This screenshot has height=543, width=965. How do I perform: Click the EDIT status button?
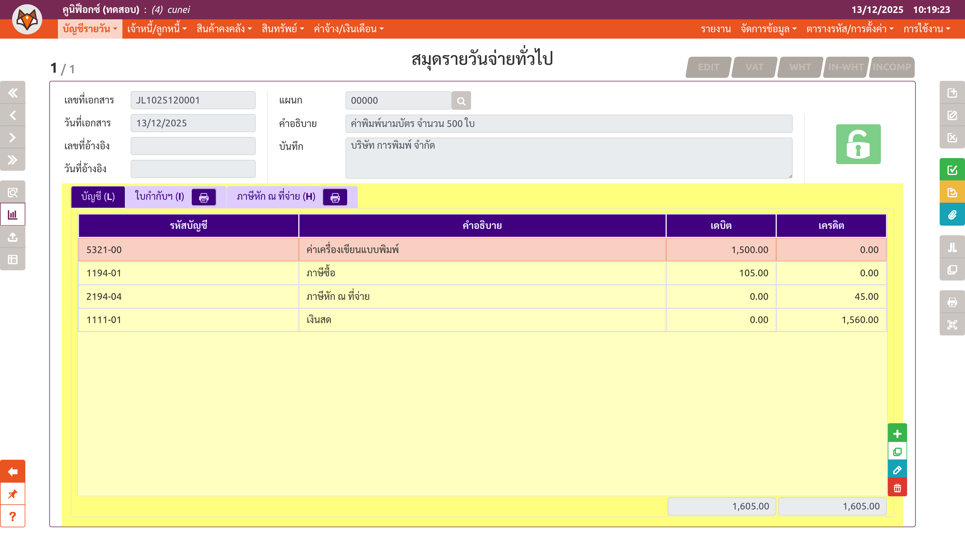(708, 67)
